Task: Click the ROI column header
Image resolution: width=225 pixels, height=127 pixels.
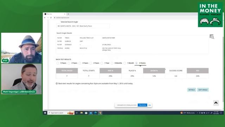Action: pyautogui.click(x=198, y=71)
